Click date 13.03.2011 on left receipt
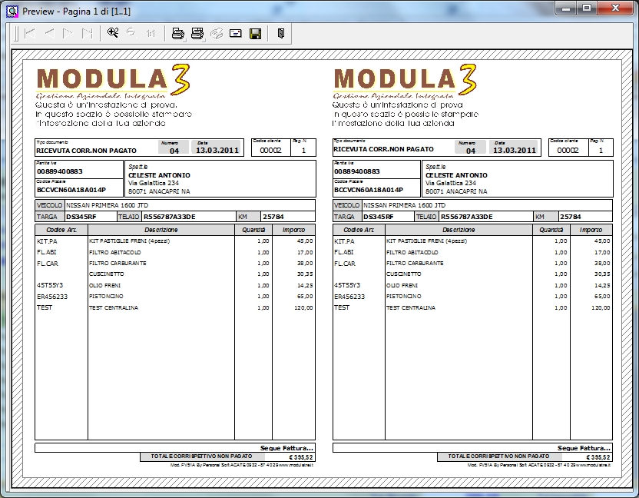The height and width of the screenshot is (498, 639). point(217,150)
